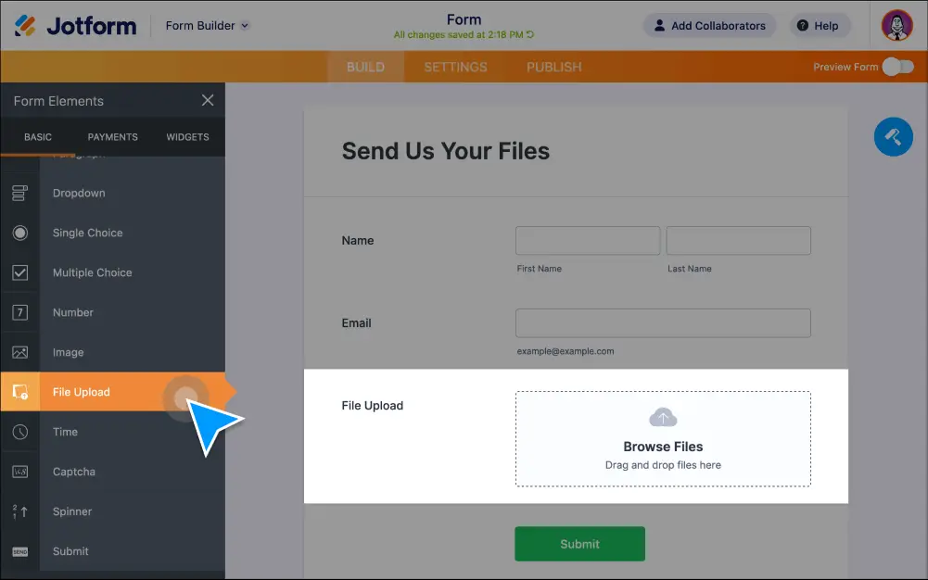Click the Email input field
The image size is (928, 580).
pyautogui.click(x=663, y=323)
